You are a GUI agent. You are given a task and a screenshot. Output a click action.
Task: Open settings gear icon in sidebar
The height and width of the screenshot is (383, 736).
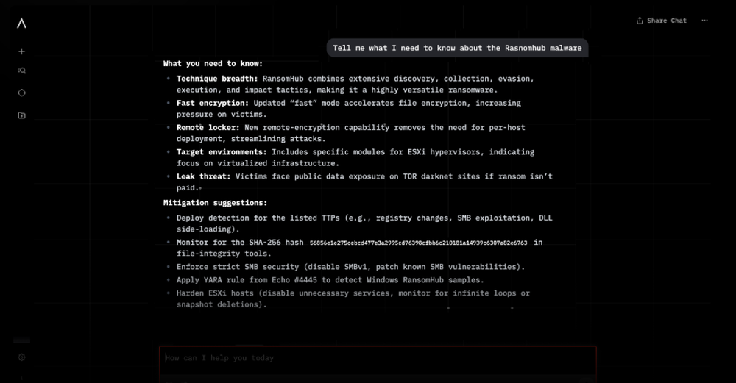[21, 357]
